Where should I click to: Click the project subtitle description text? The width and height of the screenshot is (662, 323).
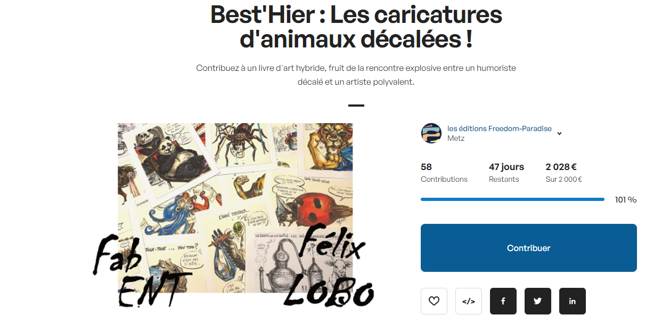pyautogui.click(x=356, y=75)
